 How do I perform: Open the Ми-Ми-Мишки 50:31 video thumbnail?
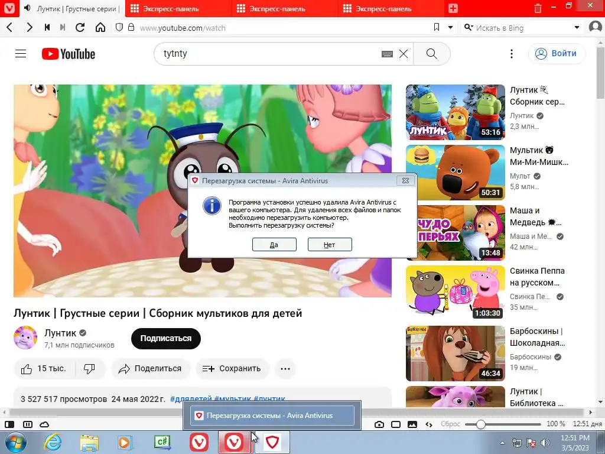[456, 172]
